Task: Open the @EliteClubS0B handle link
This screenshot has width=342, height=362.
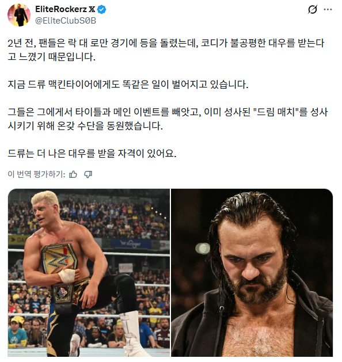Action: [66, 21]
